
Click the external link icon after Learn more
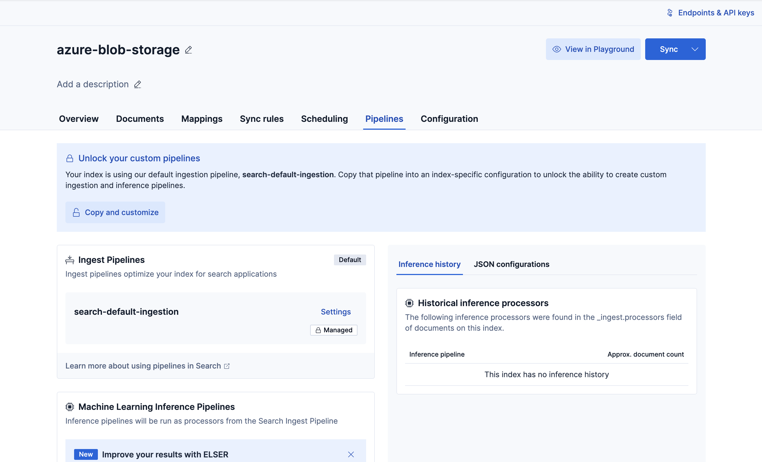click(227, 366)
